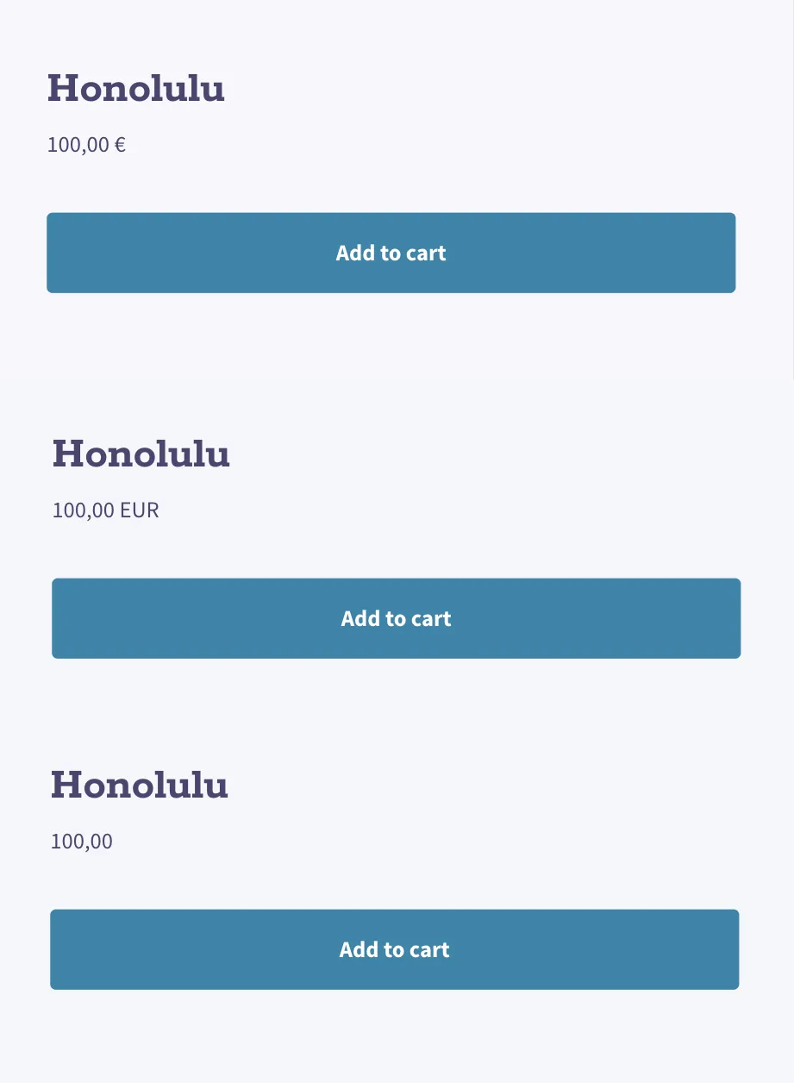794x1083 pixels.
Task: Select the price under the first Honolulu
Action: tap(86, 145)
